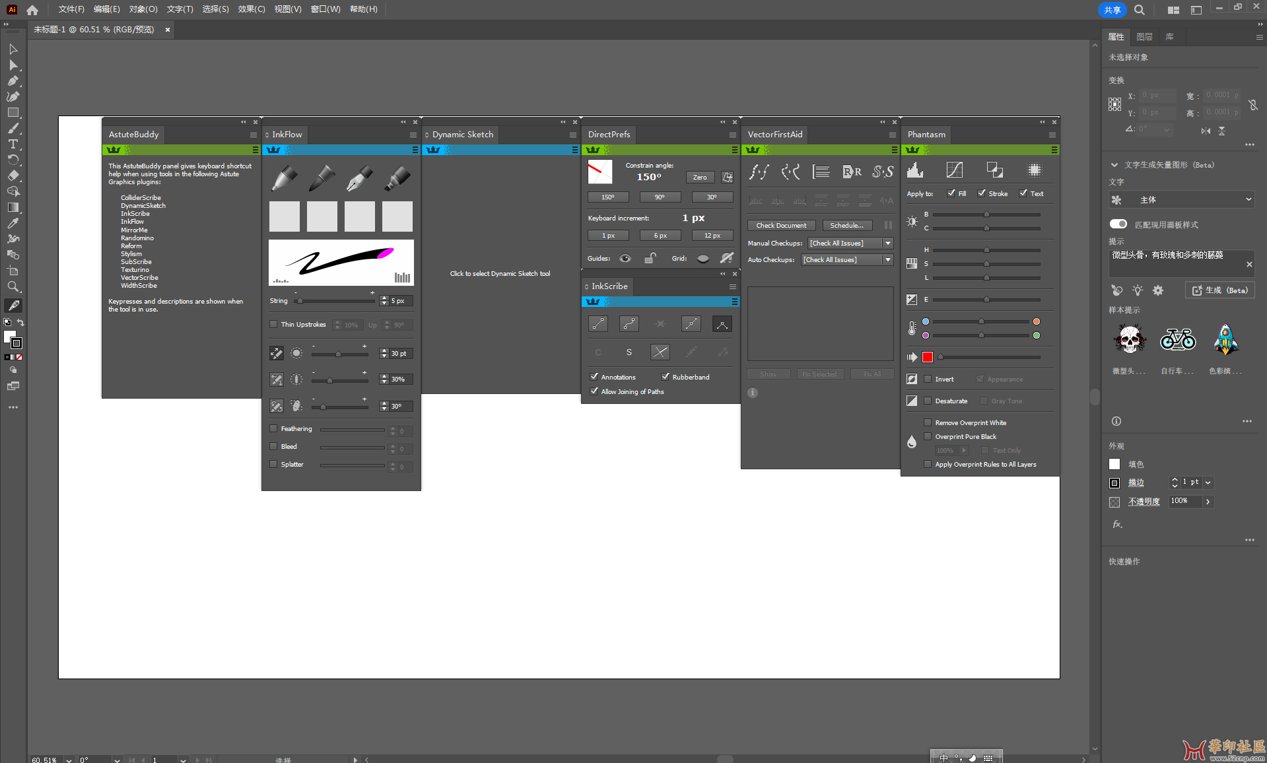Screen dimensions: 1267x763
Task: Expand the opacity 100% arrow
Action: 1208,502
